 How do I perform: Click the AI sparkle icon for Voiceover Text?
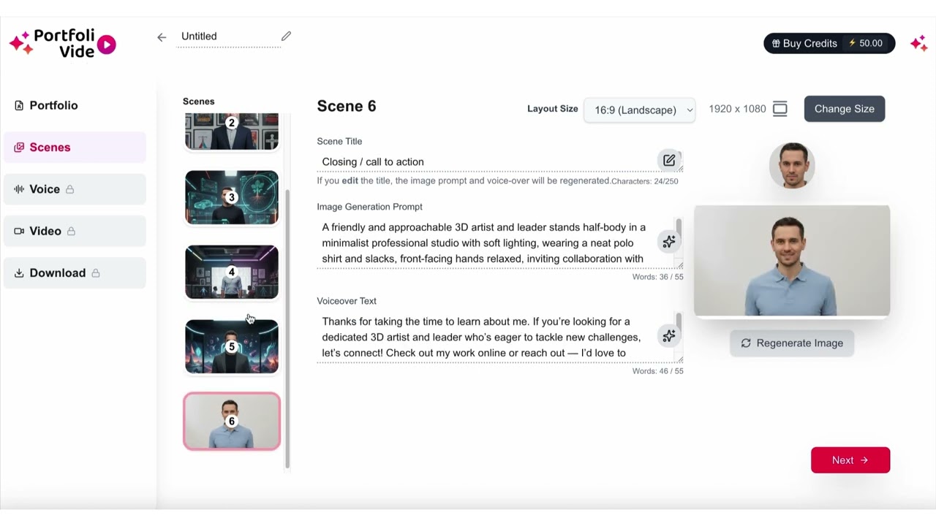(x=668, y=336)
